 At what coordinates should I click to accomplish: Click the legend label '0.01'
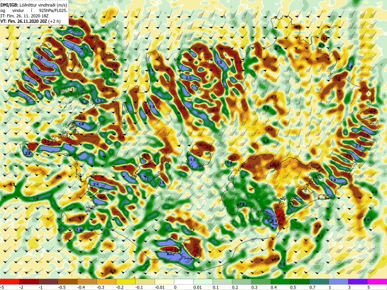point(197,287)
